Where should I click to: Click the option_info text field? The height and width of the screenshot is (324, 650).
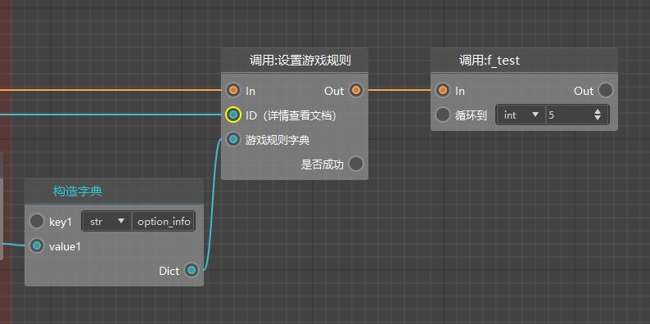pyautogui.click(x=164, y=222)
